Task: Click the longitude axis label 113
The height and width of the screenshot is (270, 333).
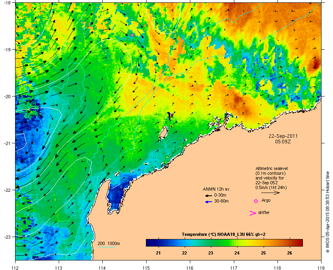Action: (59, 268)
